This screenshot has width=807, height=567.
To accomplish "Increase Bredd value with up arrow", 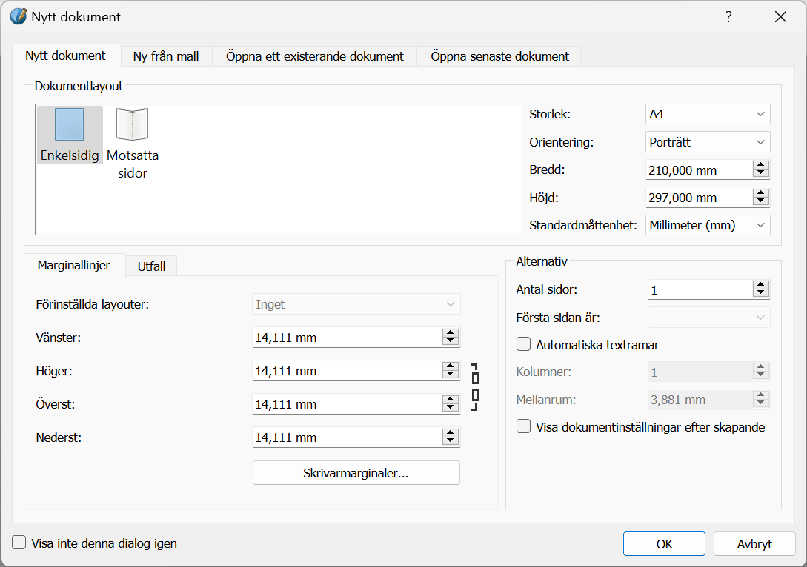I will point(760,165).
